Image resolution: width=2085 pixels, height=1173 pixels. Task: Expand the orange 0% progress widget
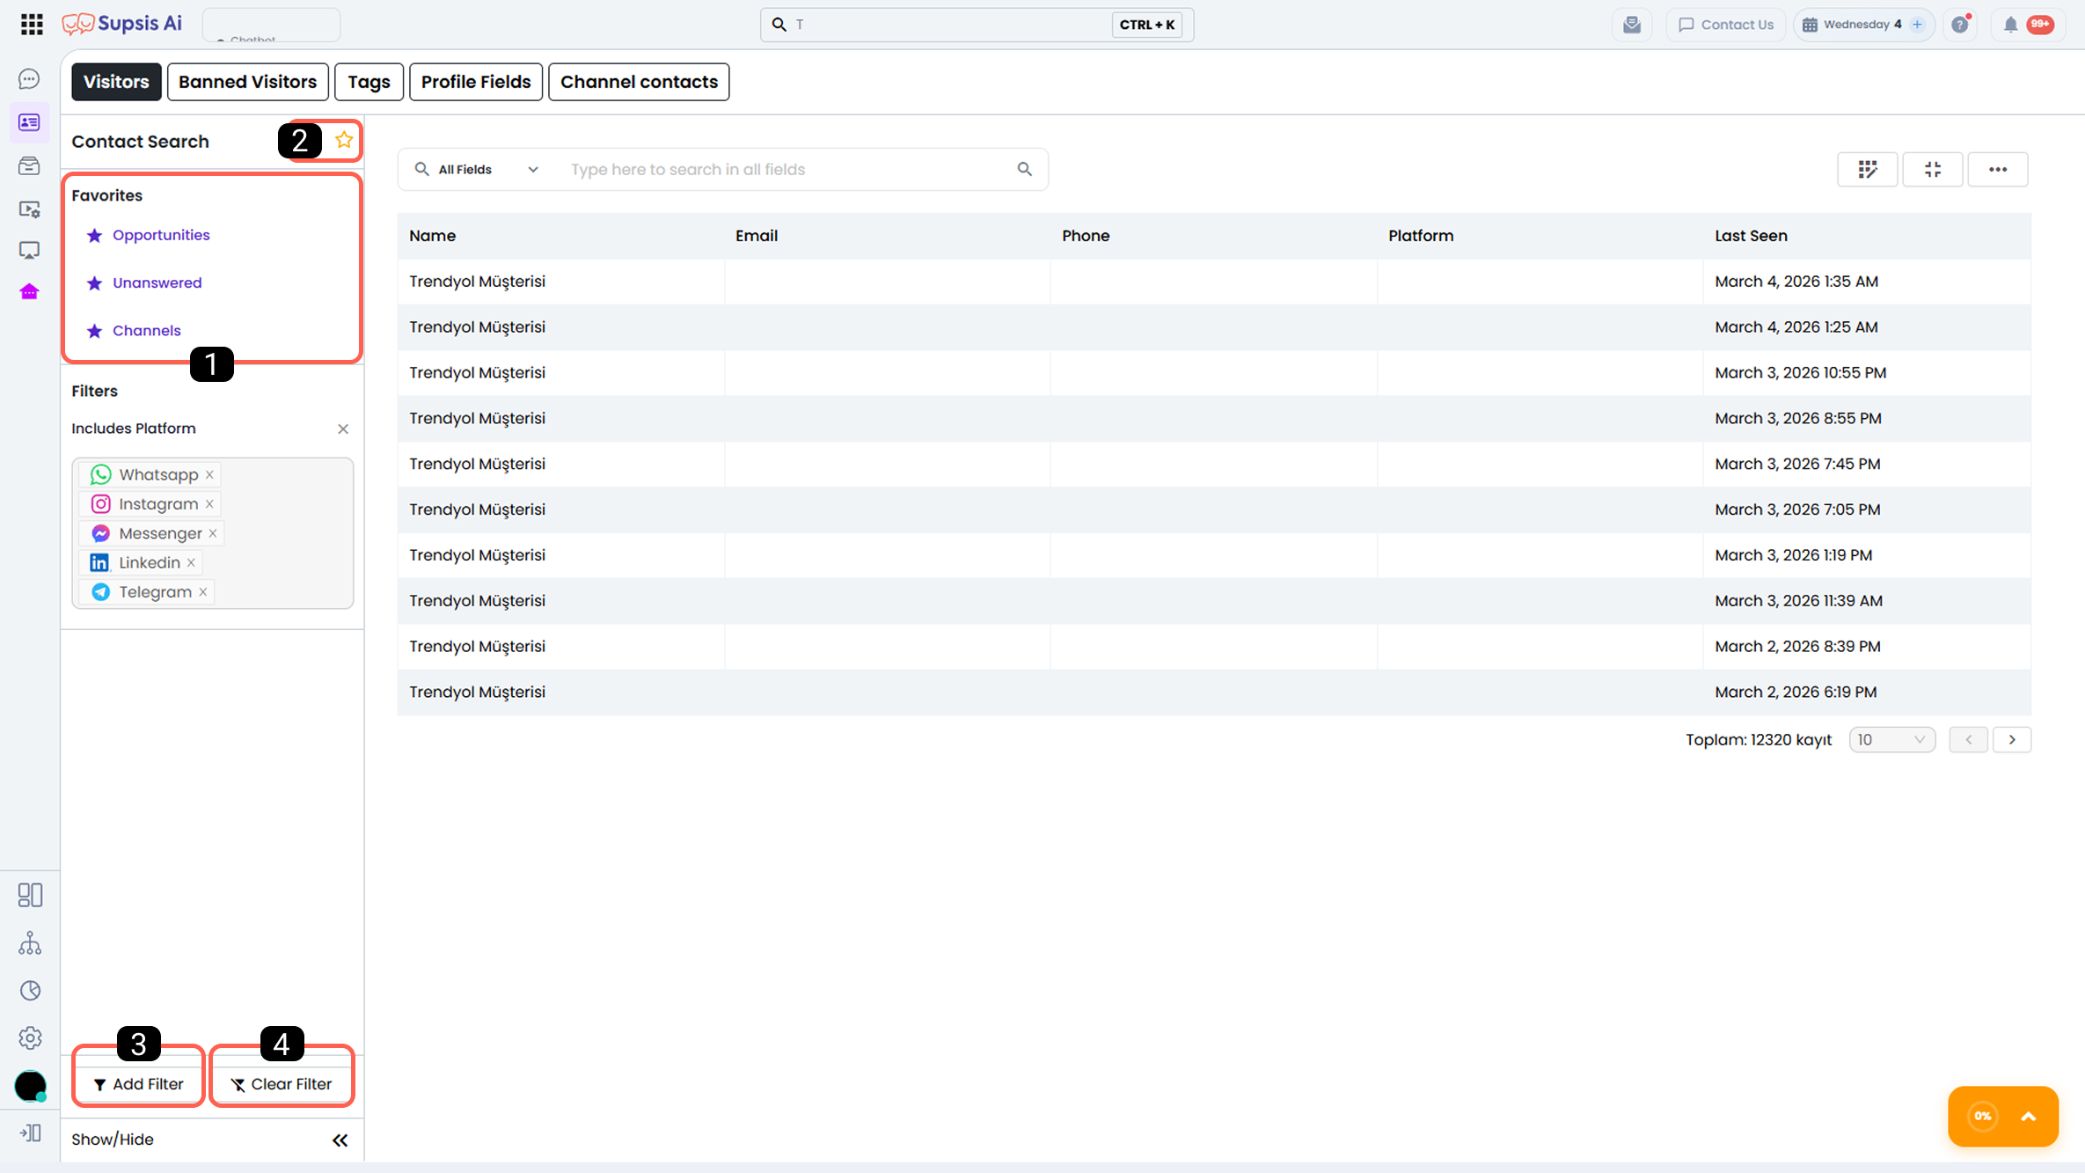click(2029, 1117)
